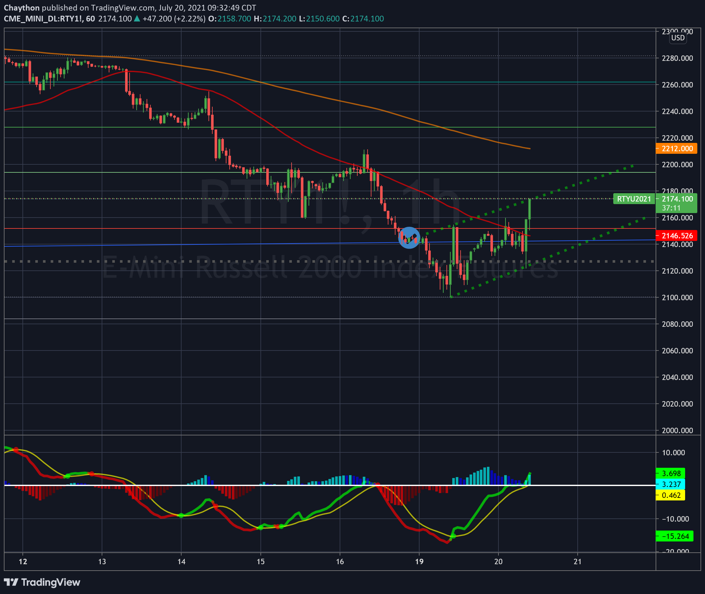The image size is (705, 594).
Task: Click the 2280.000 price axis label
Action: (677, 58)
